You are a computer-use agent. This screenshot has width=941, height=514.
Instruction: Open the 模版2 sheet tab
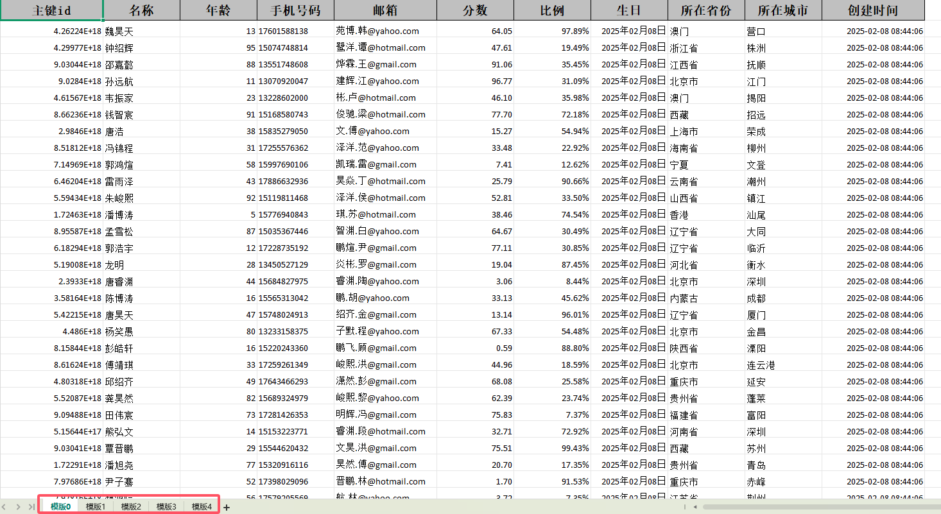131,507
